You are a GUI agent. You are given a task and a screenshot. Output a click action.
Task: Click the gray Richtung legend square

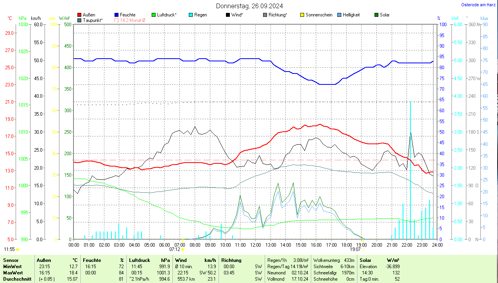265,15
